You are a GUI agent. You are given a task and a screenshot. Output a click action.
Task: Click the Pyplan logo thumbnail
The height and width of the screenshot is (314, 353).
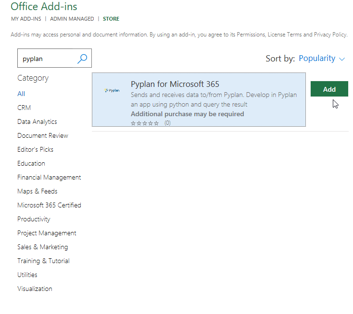112,90
